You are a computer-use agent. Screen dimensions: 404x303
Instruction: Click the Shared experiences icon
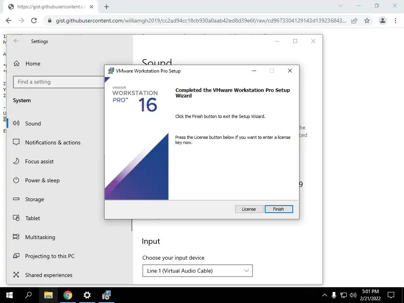pyautogui.click(x=16, y=275)
